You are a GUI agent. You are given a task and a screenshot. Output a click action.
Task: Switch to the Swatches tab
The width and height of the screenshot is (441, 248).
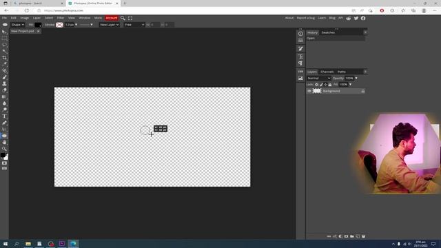328,32
